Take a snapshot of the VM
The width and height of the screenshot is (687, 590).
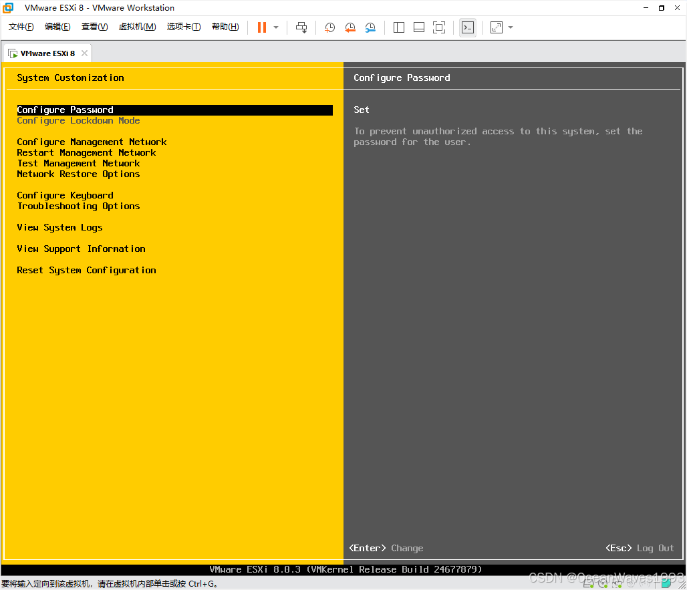tap(329, 27)
